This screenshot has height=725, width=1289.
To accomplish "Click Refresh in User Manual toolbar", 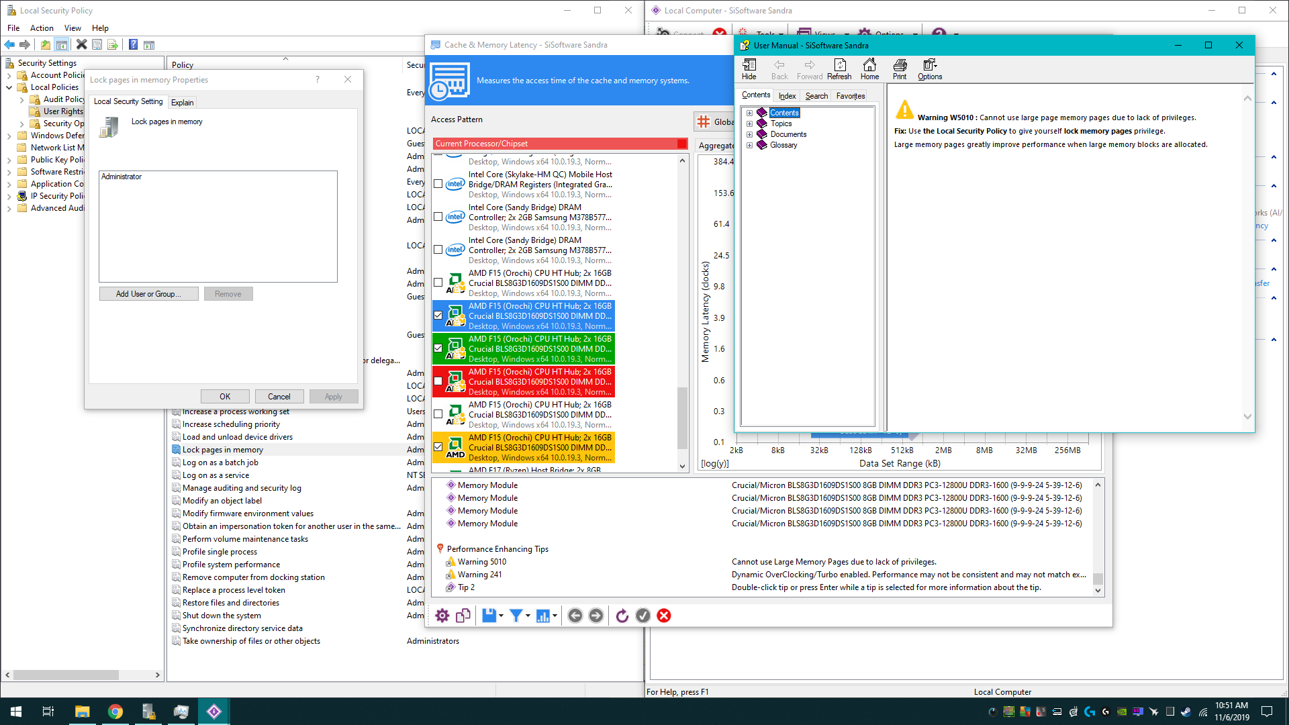I will click(839, 69).
